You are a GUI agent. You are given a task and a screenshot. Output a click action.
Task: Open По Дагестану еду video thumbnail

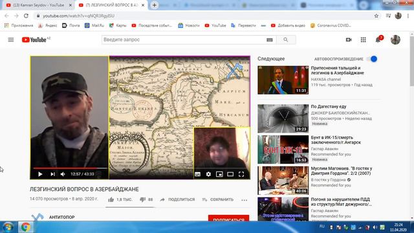[x=283, y=118]
